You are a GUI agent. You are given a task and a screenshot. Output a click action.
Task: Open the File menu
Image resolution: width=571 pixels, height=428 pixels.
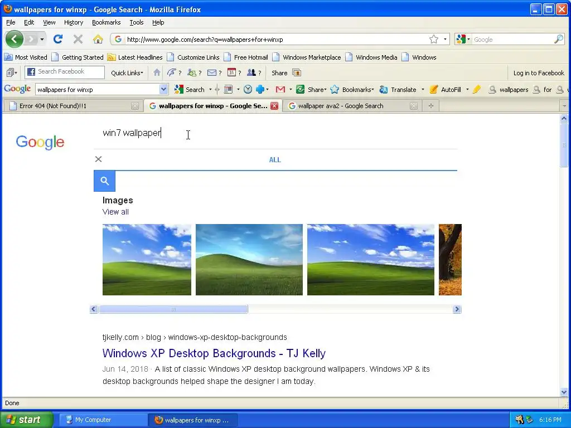click(x=11, y=22)
